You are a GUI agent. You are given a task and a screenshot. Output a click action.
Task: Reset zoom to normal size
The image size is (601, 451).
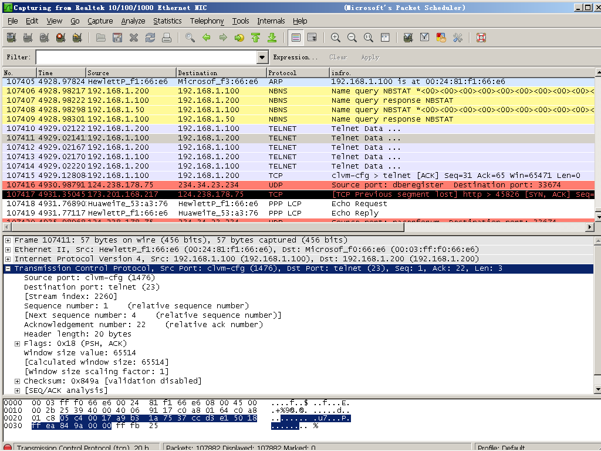tap(369, 38)
